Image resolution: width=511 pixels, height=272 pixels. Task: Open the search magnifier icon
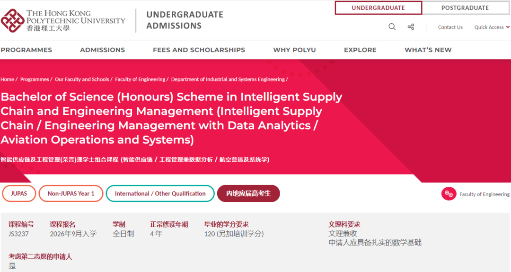pos(392,27)
